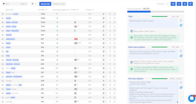Image resolution: width=196 pixels, height=104 pixels.
Task: Expand the Short description field
Action: [181, 51]
